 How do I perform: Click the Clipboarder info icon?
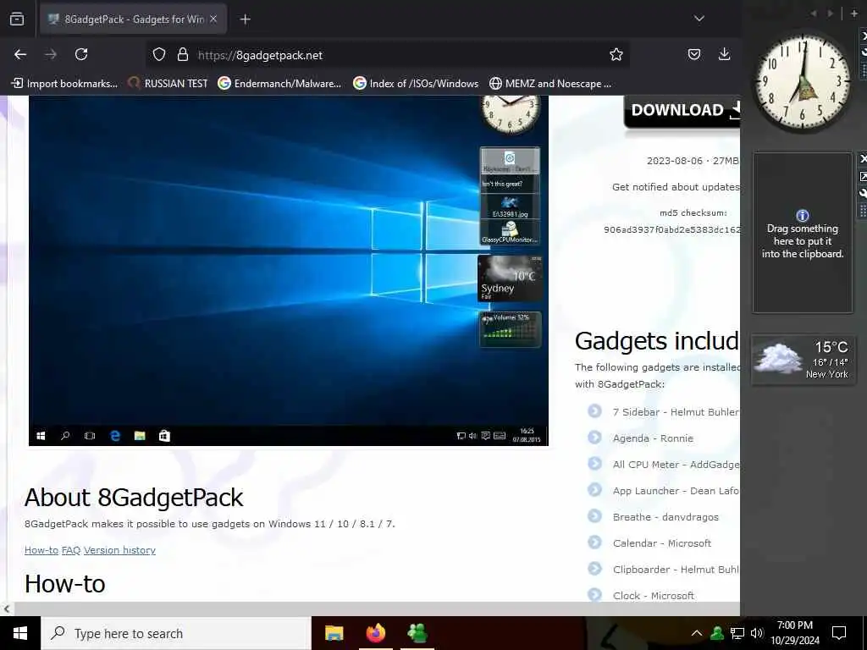[803, 216]
